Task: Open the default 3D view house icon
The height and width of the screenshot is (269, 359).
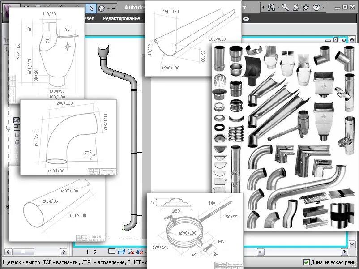Action: [x=102, y=9]
